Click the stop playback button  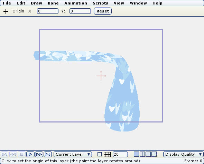pos(22,154)
